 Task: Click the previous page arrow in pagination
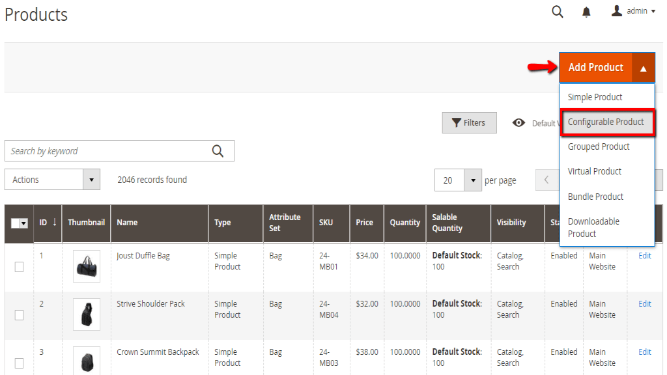[546, 180]
